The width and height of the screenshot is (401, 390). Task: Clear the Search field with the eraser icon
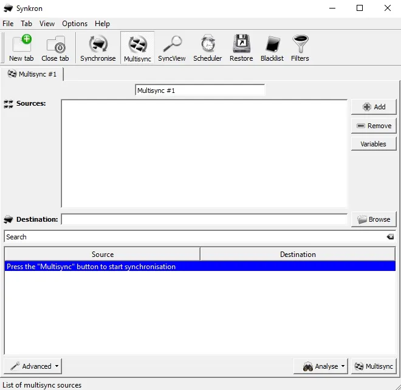click(390, 236)
